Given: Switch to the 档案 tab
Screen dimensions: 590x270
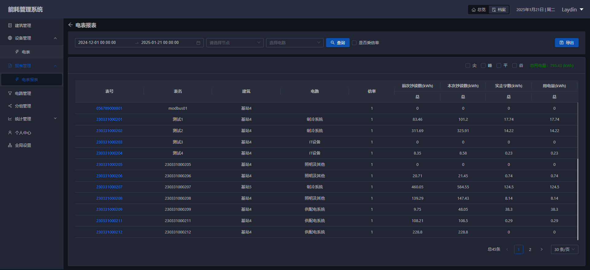Looking at the screenshot, I should coord(499,10).
